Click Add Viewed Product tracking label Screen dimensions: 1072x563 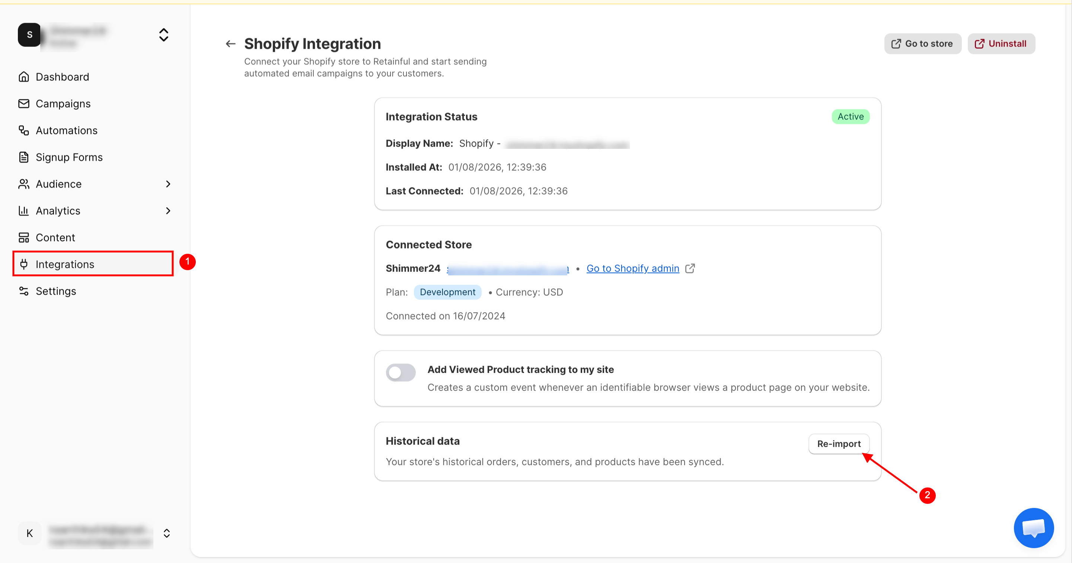[x=520, y=370]
